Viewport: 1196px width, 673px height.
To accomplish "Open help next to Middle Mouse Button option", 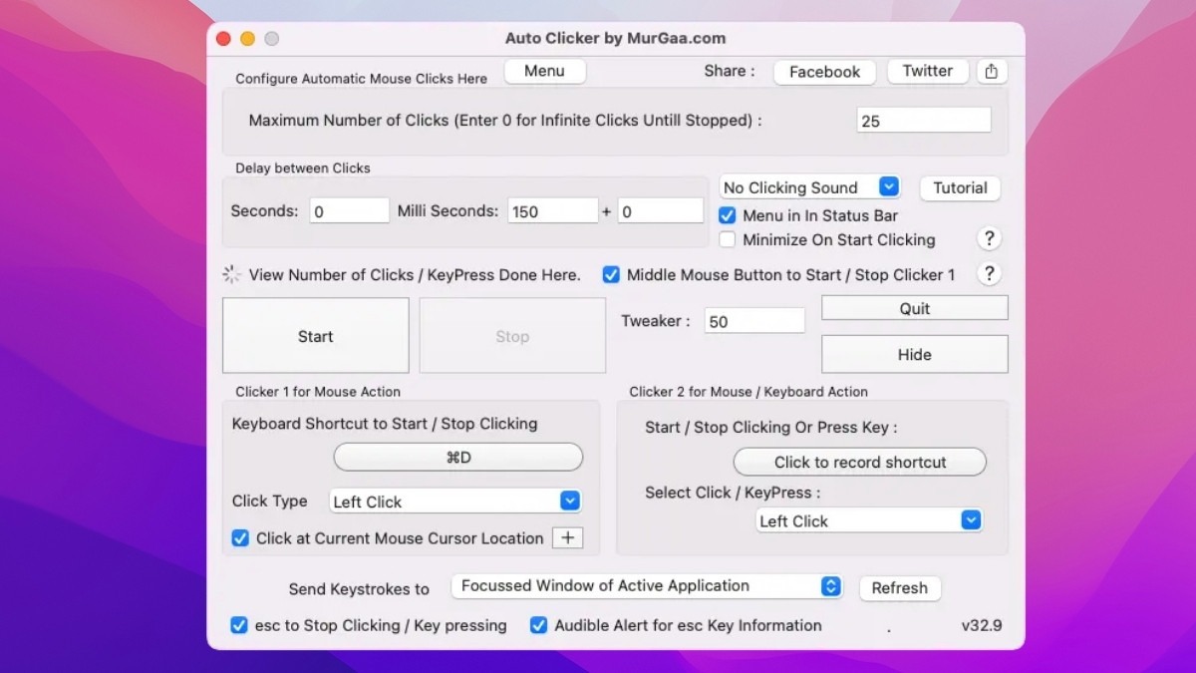I will click(x=989, y=274).
